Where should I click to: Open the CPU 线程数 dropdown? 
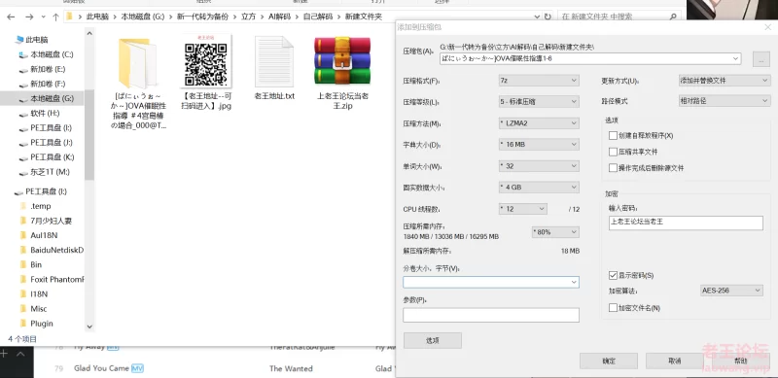pyautogui.click(x=523, y=209)
